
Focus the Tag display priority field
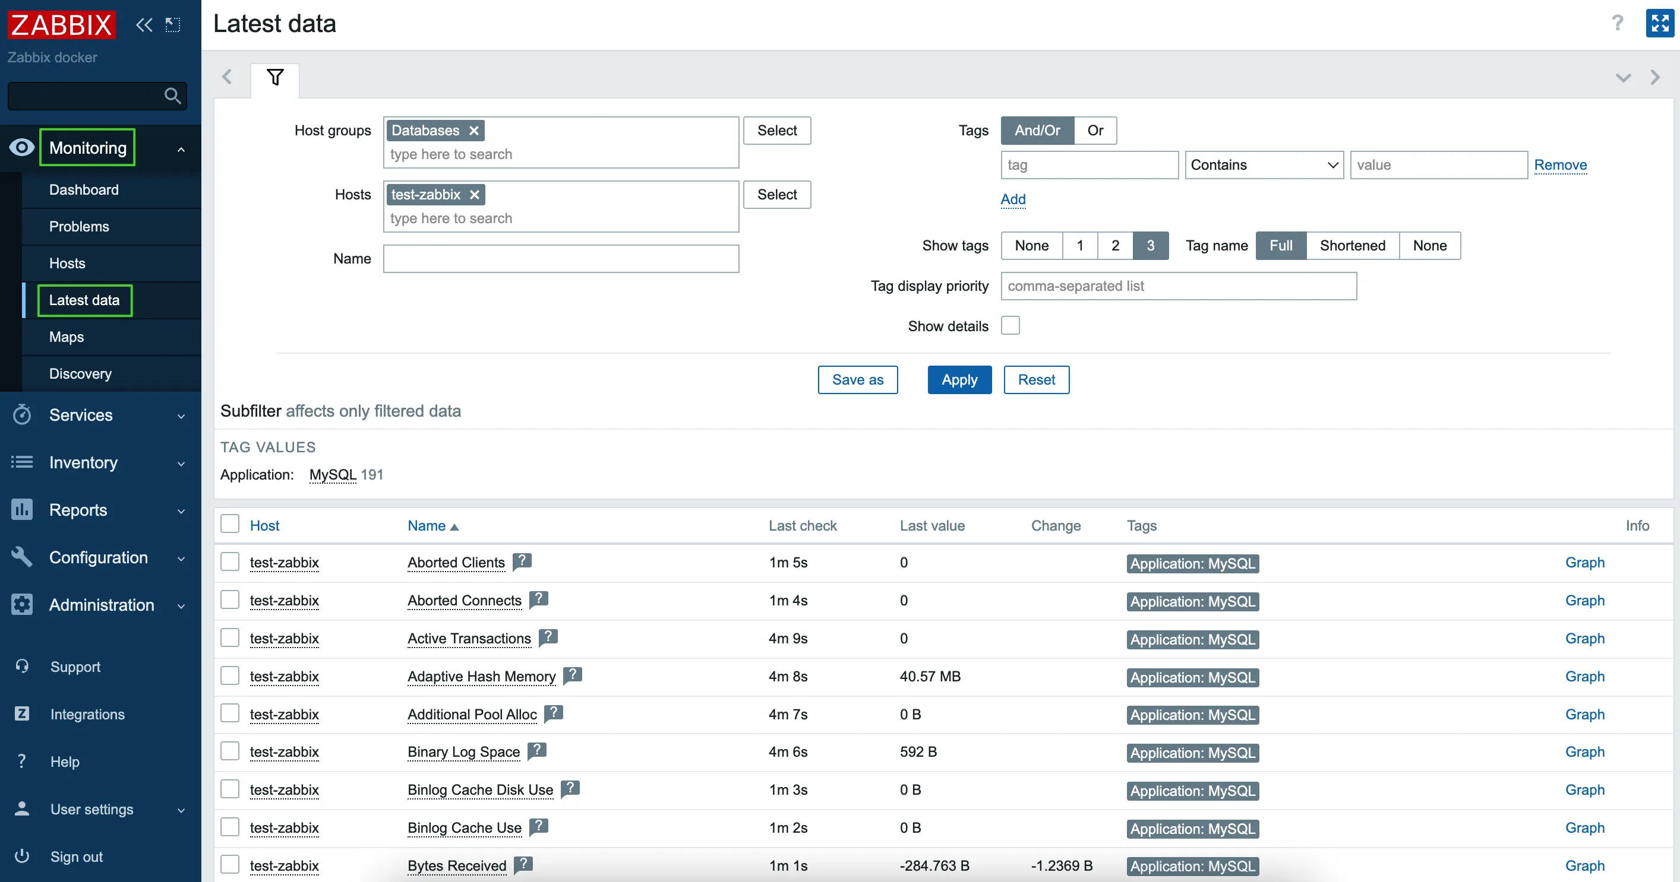(1179, 286)
